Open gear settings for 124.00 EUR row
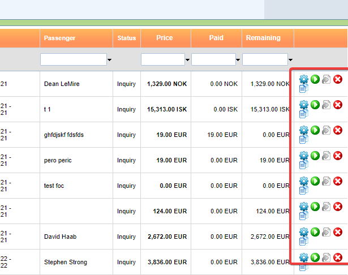Screen dimensions: 348x275 pos(304,207)
